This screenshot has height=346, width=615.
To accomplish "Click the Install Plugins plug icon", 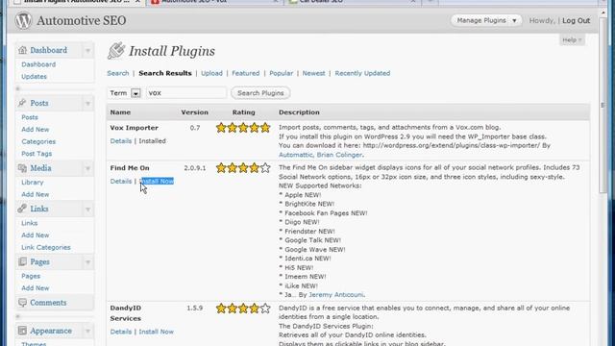I will (x=116, y=51).
